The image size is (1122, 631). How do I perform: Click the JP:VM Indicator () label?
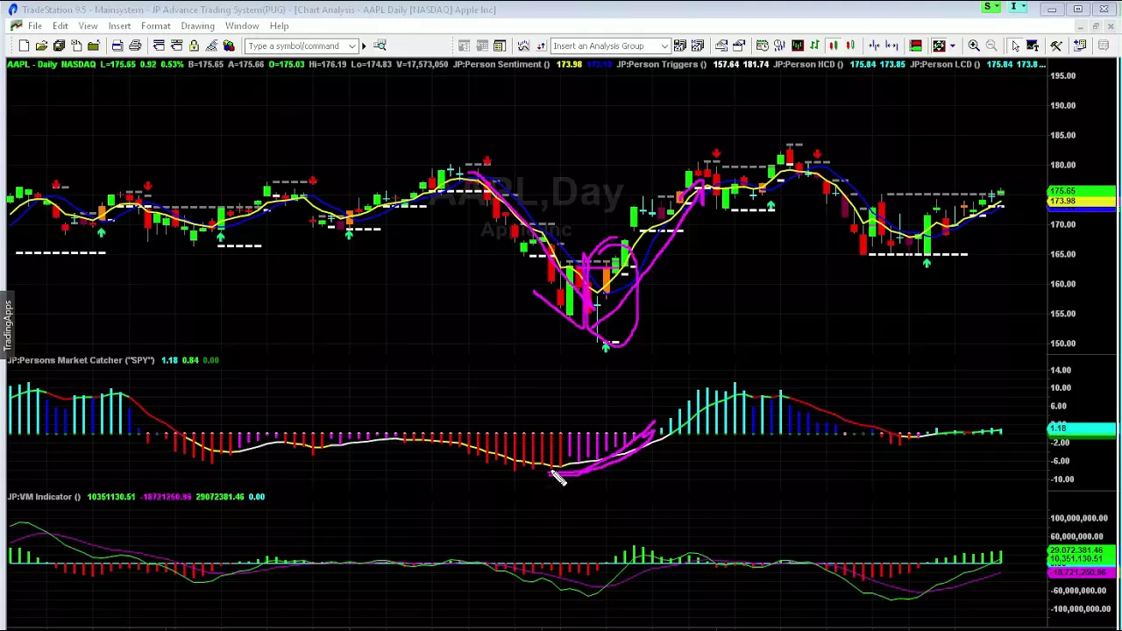click(x=44, y=497)
